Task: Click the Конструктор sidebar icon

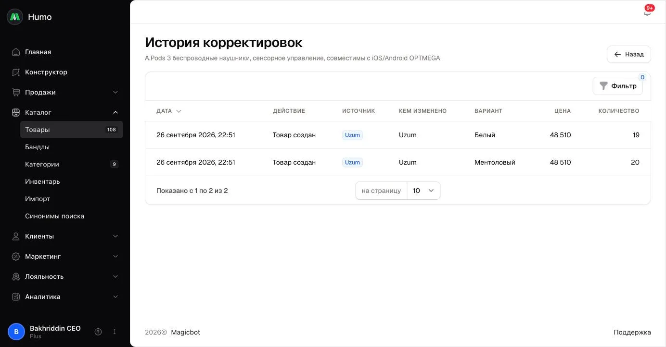Action: pyautogui.click(x=16, y=72)
